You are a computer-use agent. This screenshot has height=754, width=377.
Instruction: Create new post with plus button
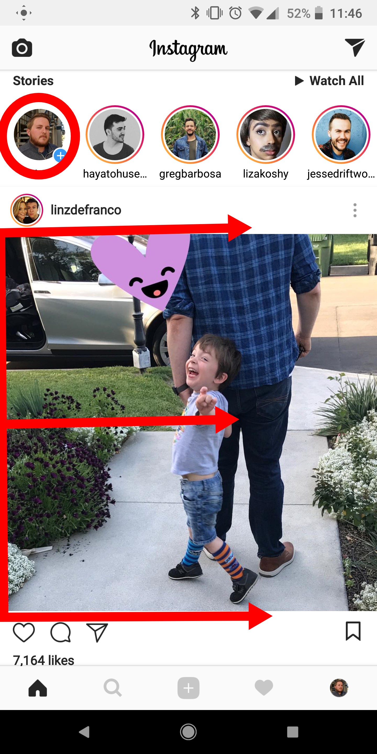point(188,688)
